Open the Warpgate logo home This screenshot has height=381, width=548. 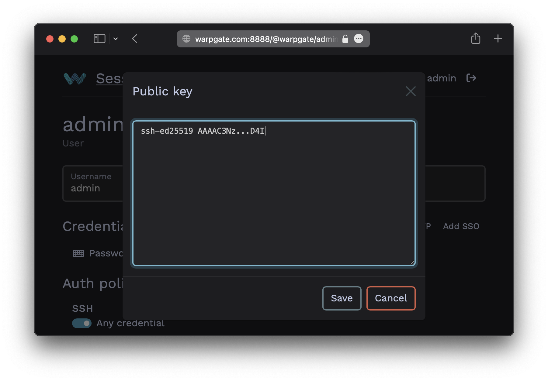75,78
